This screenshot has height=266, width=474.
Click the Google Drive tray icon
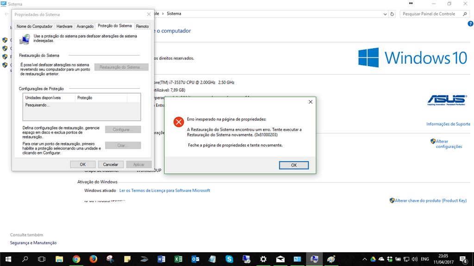point(373,259)
